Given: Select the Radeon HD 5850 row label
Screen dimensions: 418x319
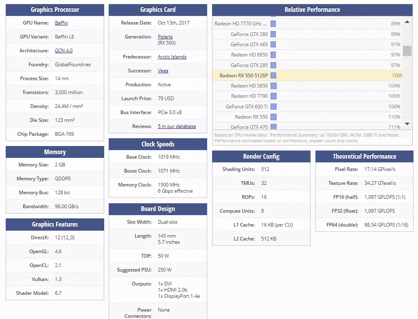Looking at the screenshot, I should pyautogui.click(x=249, y=86).
